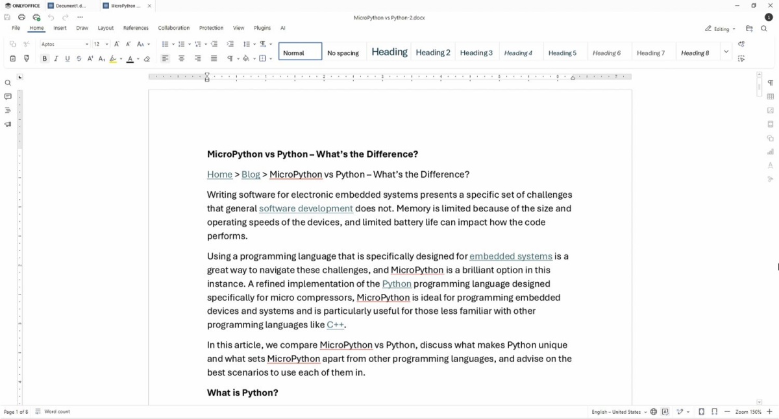Align paragraph to the left
Image resolution: width=779 pixels, height=419 pixels.
[165, 58]
